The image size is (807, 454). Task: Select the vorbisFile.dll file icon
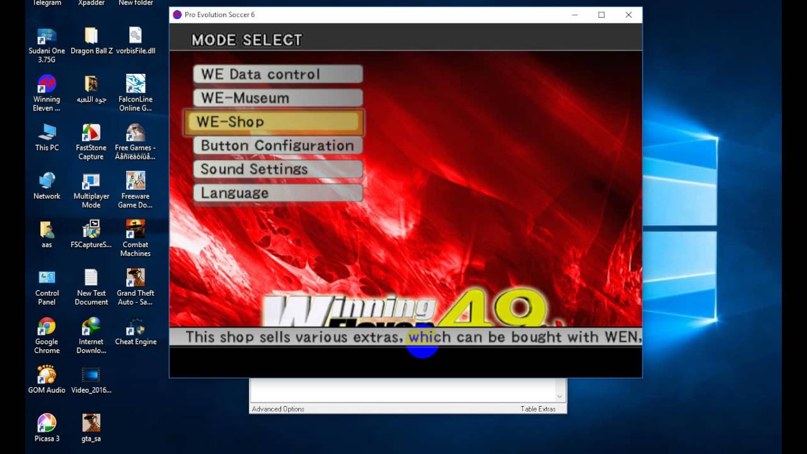[136, 40]
